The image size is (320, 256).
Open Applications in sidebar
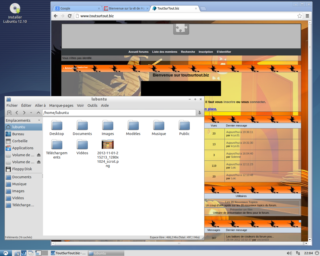pos(23,148)
